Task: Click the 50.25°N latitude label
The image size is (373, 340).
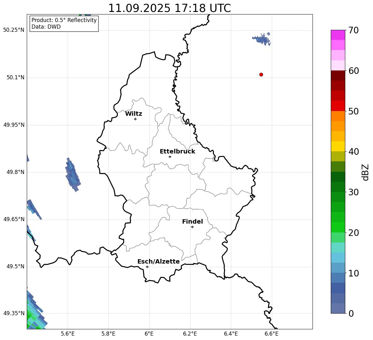Action: point(14,30)
